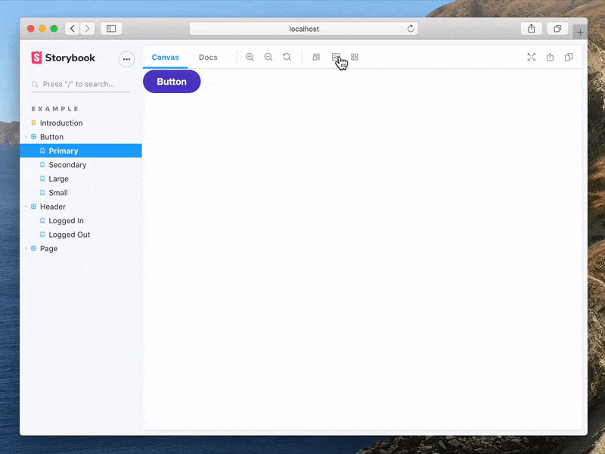Collapse the Header component group
The height and width of the screenshot is (454, 605).
coord(81,207)
